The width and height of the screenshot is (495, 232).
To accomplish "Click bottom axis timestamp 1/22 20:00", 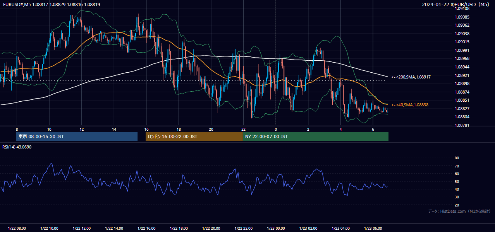I will 211,229.
